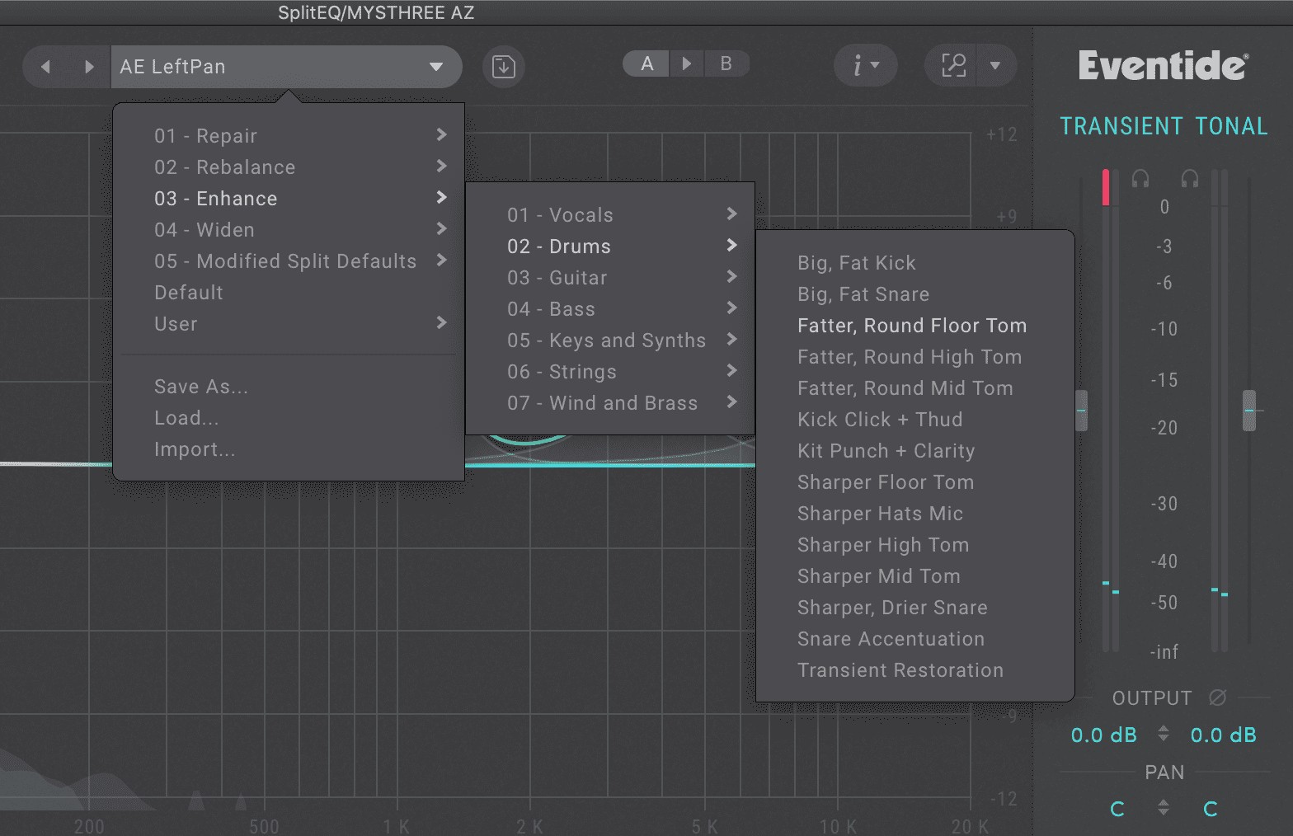Go to previous preset with left arrow
Screen dimensions: 1293x836
pos(46,67)
